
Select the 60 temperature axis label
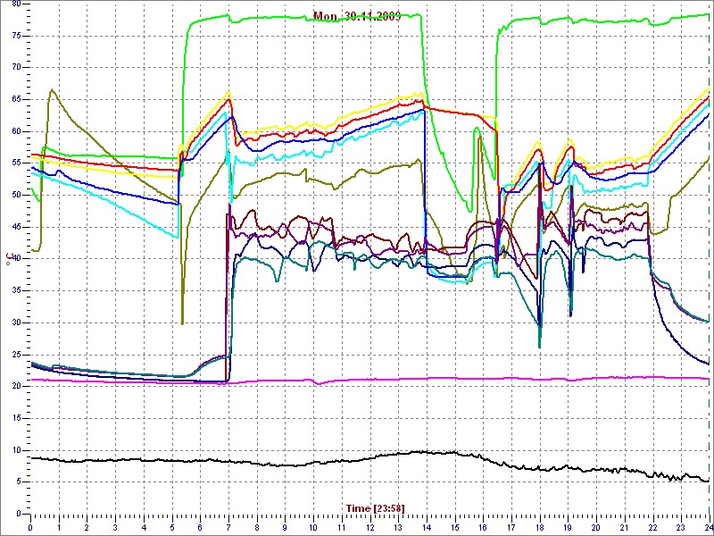16,131
